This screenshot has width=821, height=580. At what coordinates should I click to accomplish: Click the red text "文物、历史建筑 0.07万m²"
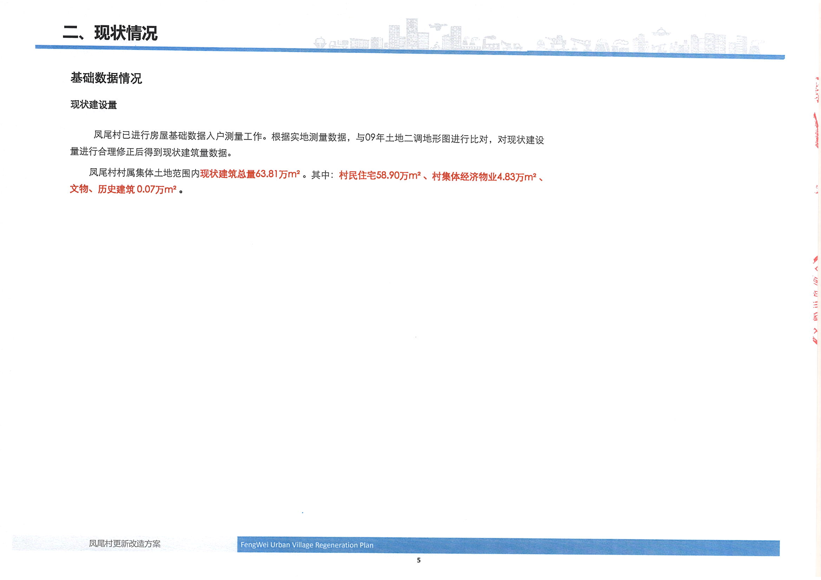pos(123,189)
